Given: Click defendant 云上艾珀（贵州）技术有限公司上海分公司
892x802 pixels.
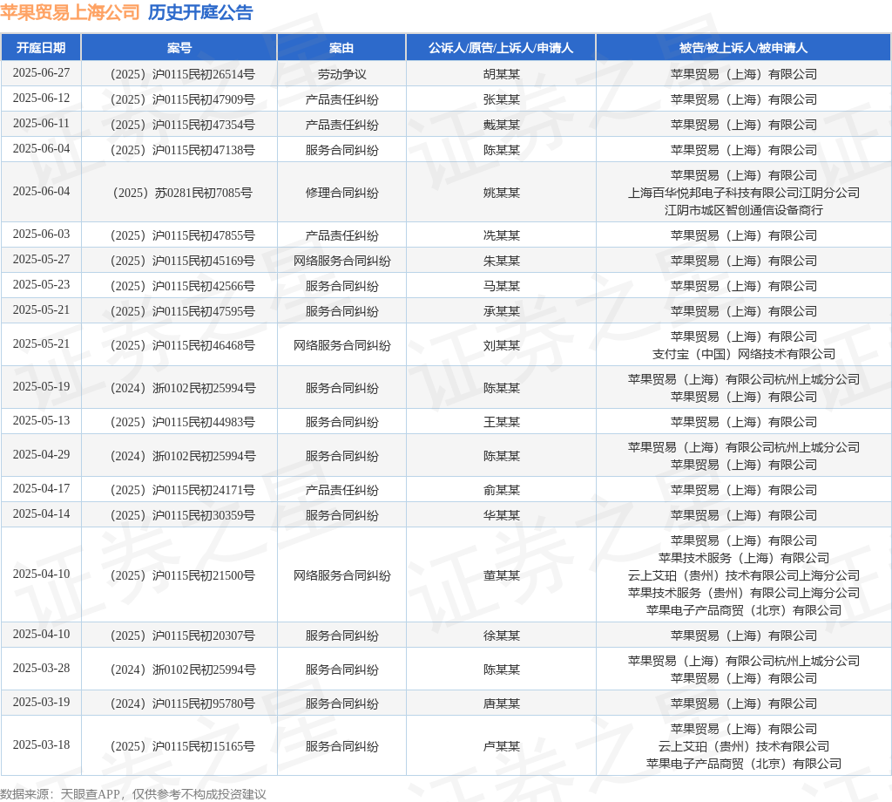Looking at the screenshot, I should point(744,575).
